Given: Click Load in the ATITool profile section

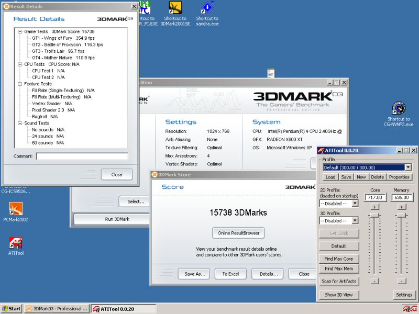Looking at the screenshot, I should click(x=330, y=177).
